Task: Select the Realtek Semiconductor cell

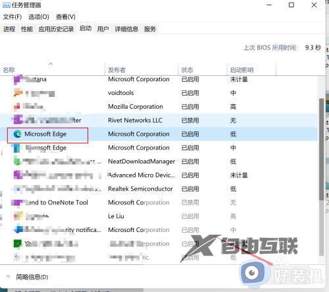Action: (140, 189)
